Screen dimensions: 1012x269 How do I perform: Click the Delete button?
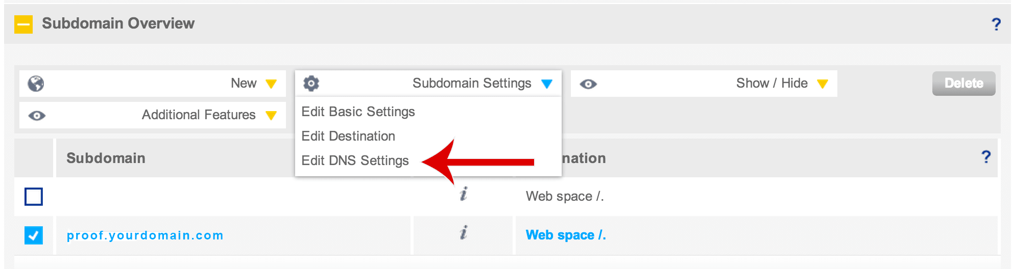(964, 84)
